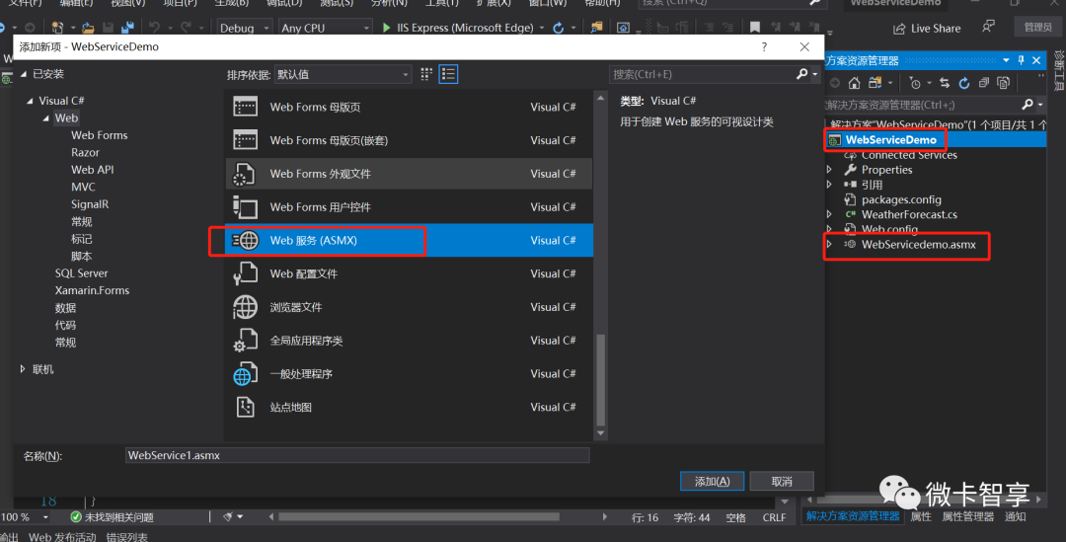Switch to the 通知 bottom tab

click(x=1015, y=517)
